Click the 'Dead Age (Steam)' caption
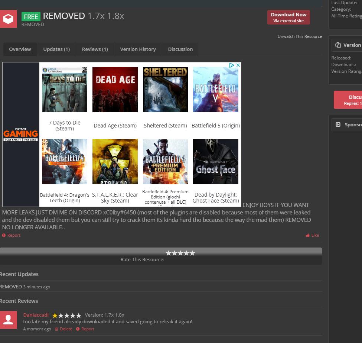The height and width of the screenshot is (343, 362). coord(115,126)
